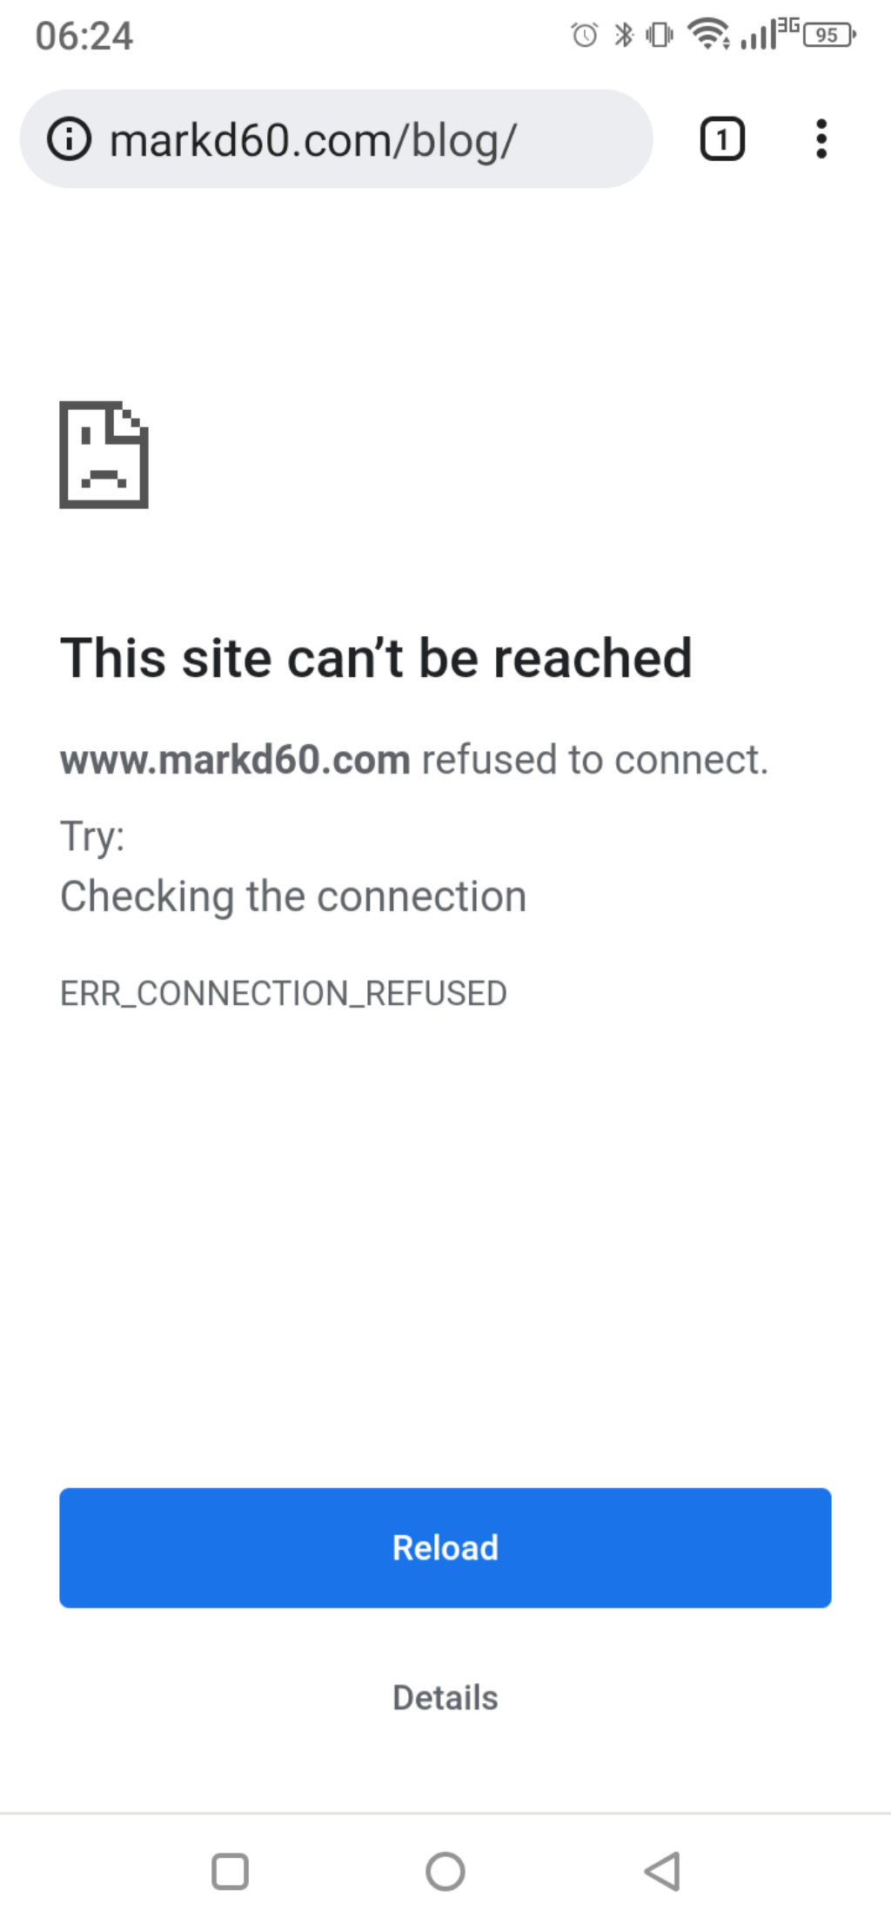Tap the www.markd60.com bold hostname text

(x=235, y=760)
